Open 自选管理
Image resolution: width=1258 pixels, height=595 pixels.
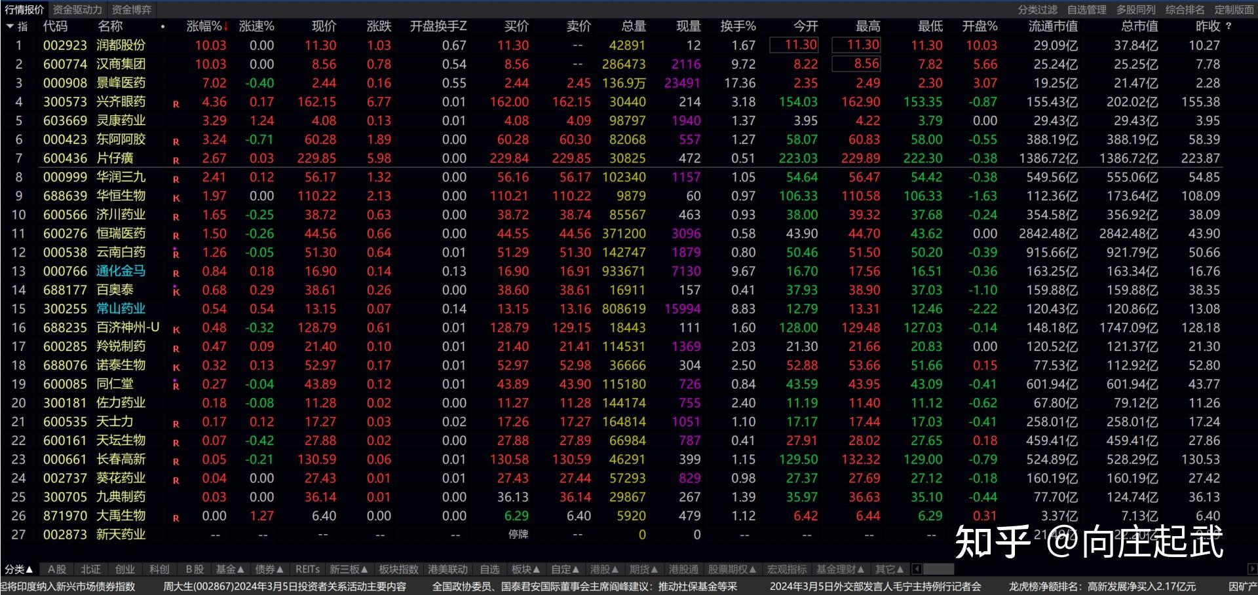[x=1086, y=9]
